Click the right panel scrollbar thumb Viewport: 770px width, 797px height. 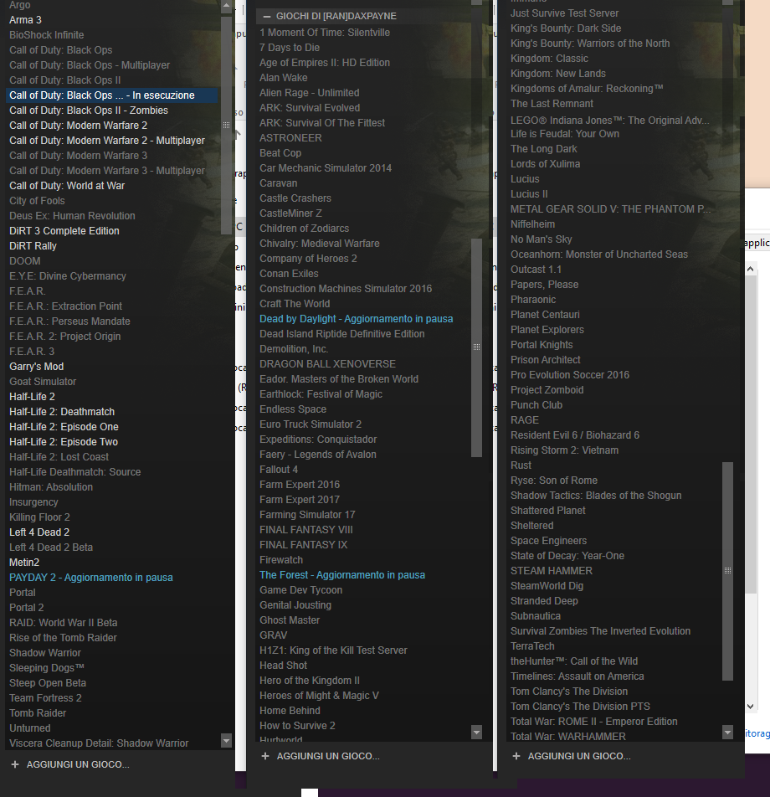[x=728, y=571]
